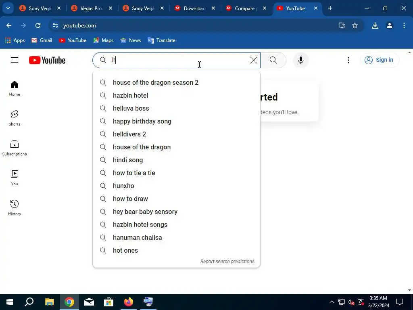Click the volume speaker tray icon
The image size is (413, 310).
351,302
